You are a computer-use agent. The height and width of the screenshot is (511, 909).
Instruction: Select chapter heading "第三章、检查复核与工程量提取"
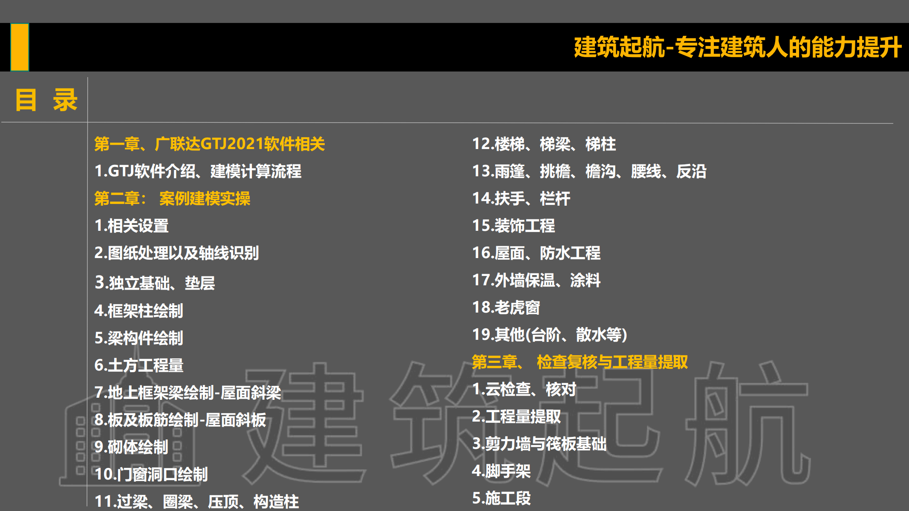[x=580, y=362]
